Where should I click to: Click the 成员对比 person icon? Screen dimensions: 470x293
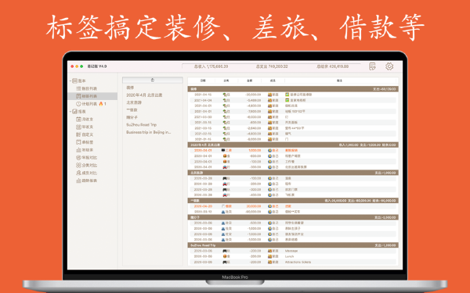pos(78,173)
